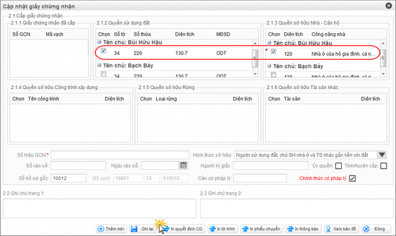Uncheck Chính thức có pháp lý checkbox
The height and width of the screenshot is (236, 396).
point(352,178)
